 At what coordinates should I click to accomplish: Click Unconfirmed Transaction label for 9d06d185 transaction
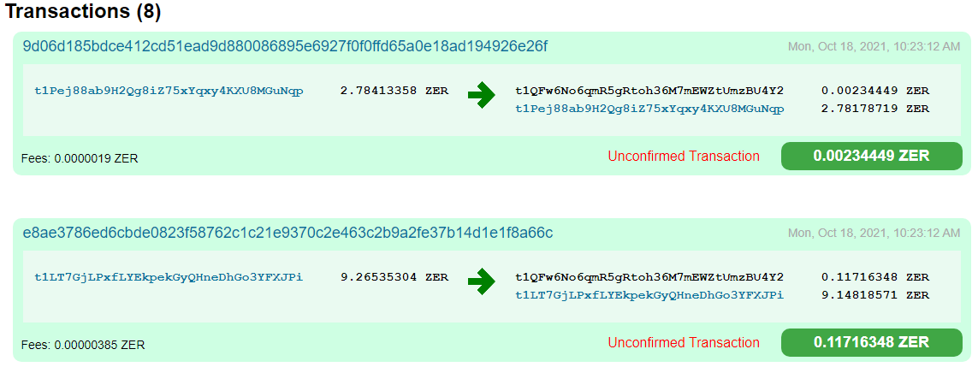point(684,156)
